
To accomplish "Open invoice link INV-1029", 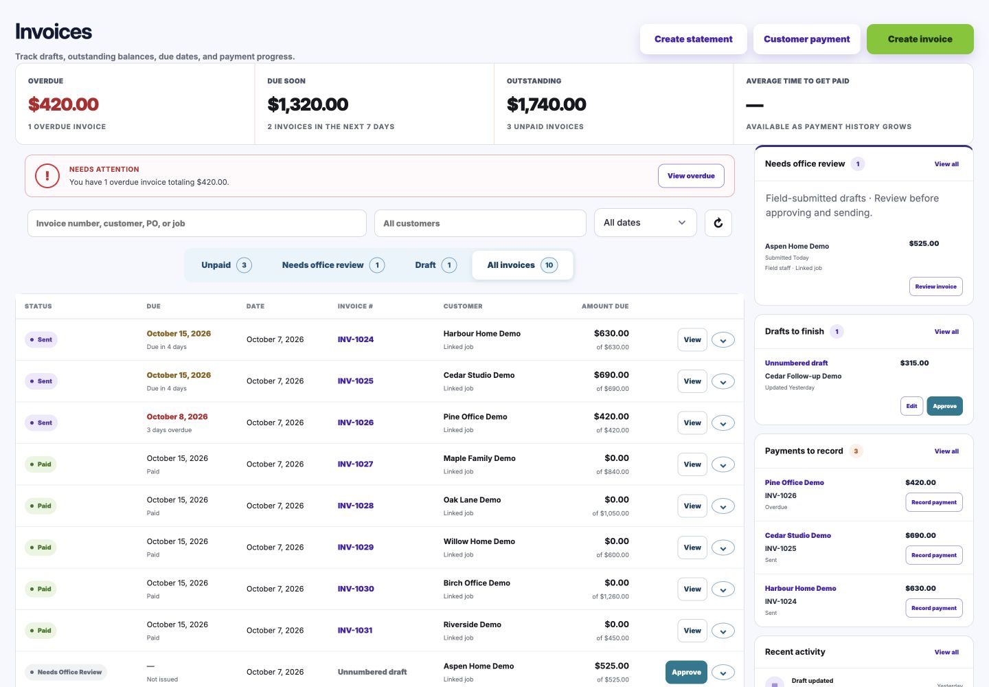I will [x=356, y=548].
